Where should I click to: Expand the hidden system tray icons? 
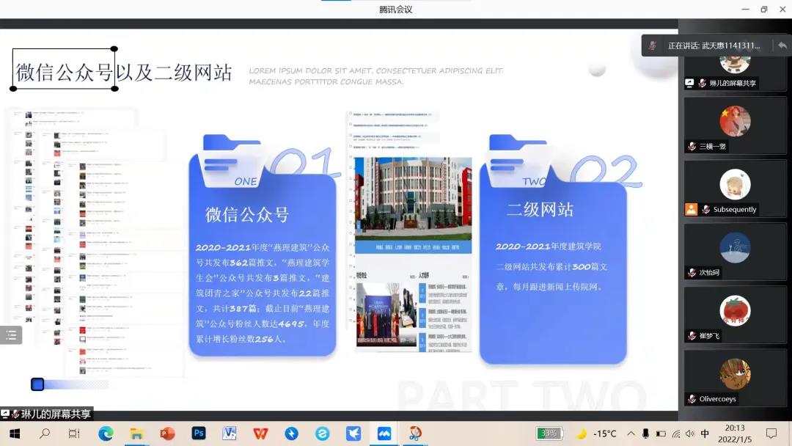[x=631, y=434]
